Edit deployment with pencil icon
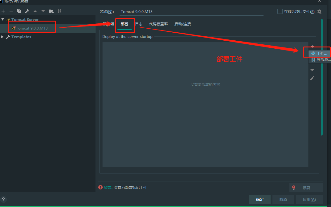Screen dimensions: 331x207 coord(312,78)
